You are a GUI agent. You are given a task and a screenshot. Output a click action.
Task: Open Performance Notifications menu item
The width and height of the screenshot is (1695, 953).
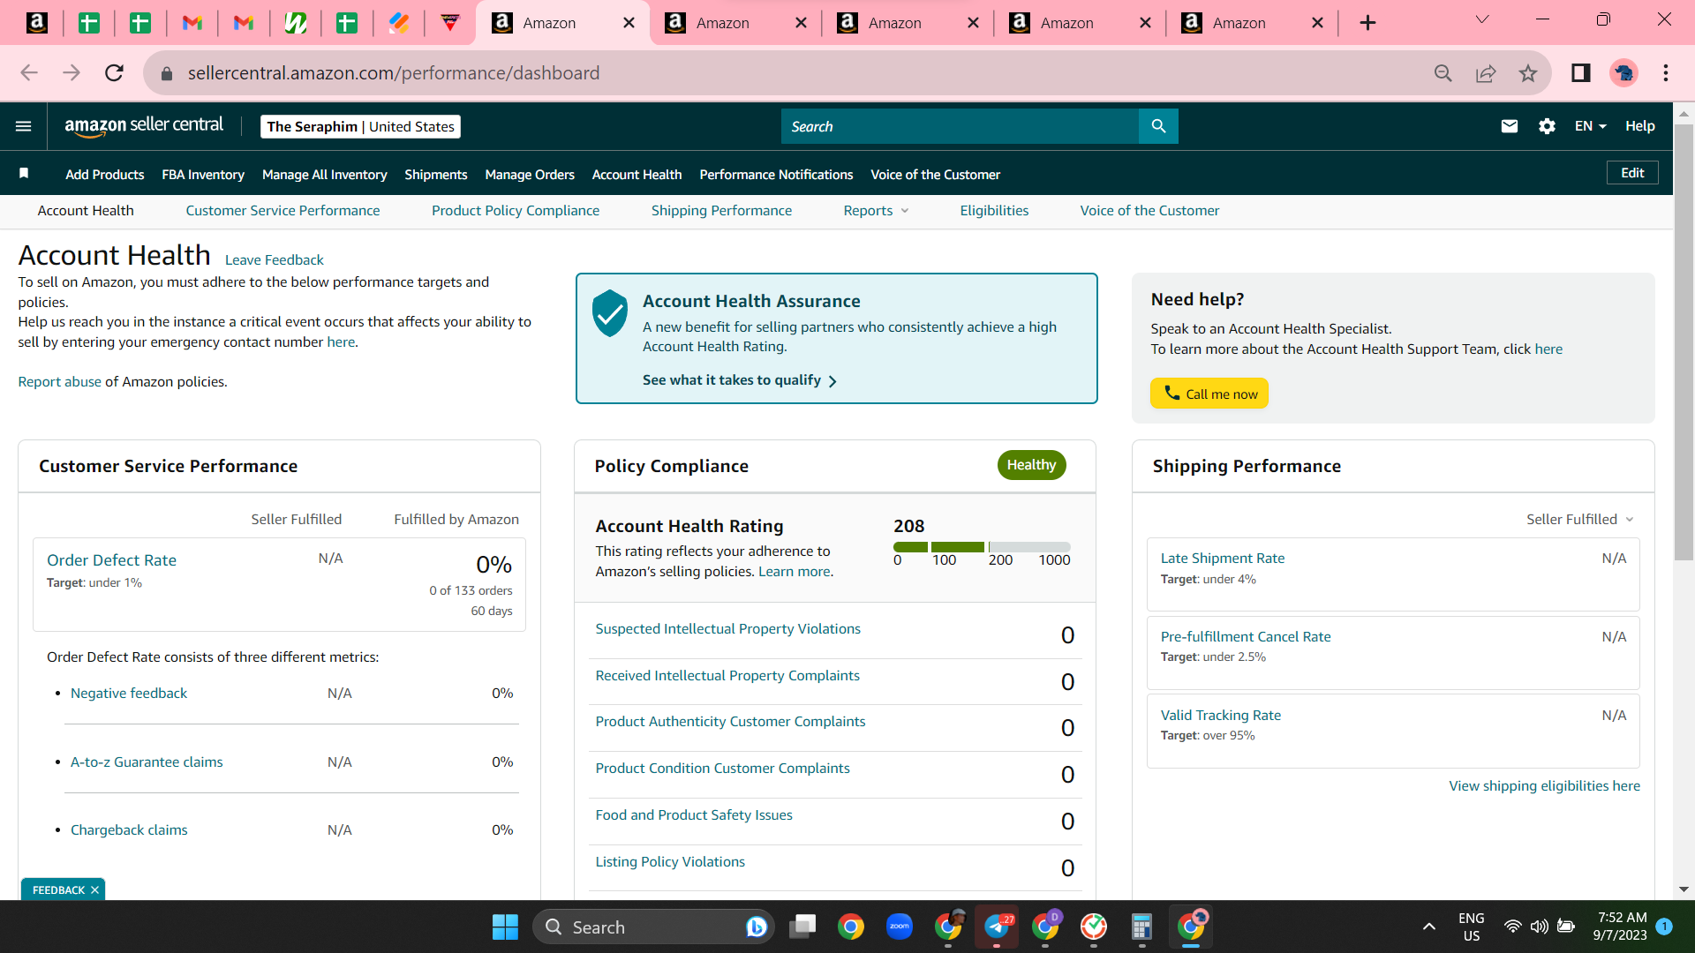click(x=776, y=175)
